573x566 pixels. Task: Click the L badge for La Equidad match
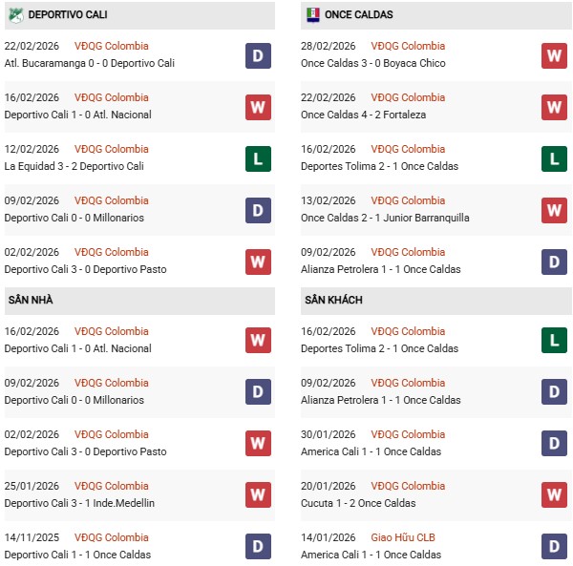(x=258, y=157)
